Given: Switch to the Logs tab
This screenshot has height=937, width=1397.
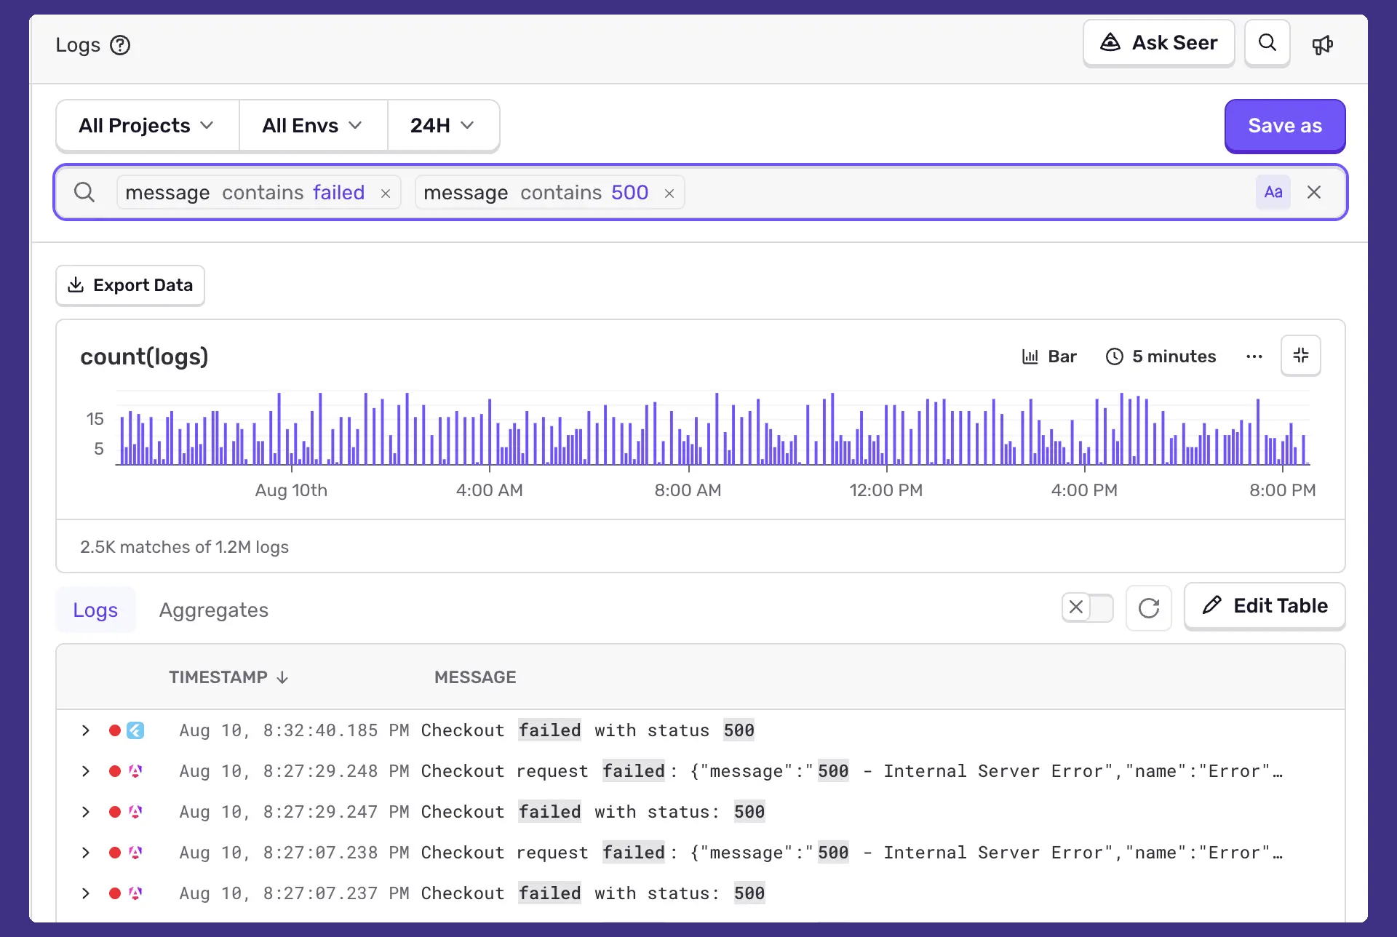Looking at the screenshot, I should click(95, 610).
